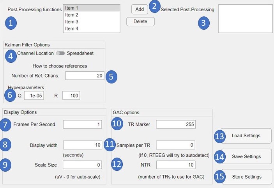Toggle Channel Location / Spreadsheet switch

point(60,53)
